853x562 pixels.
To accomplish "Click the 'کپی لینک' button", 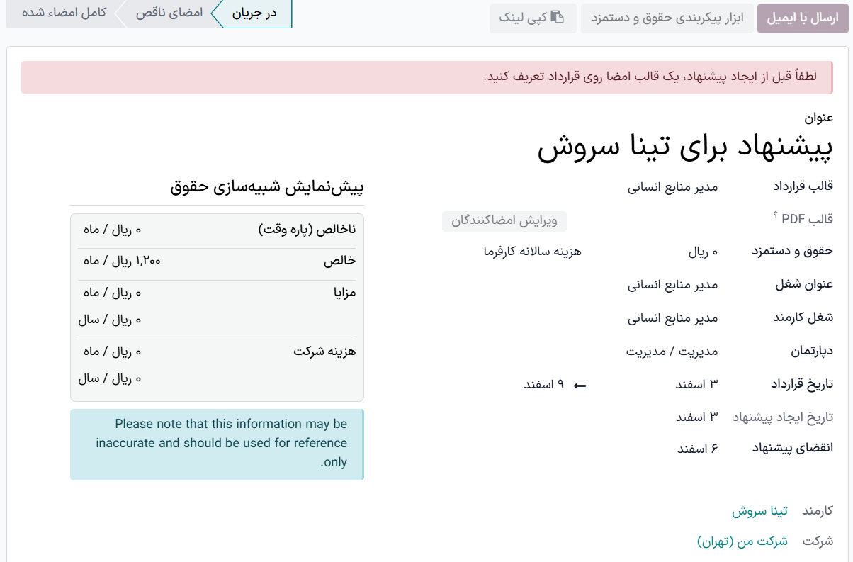I will pyautogui.click(x=532, y=18).
